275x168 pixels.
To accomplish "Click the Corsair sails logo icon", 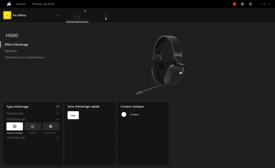I will coord(9,4).
